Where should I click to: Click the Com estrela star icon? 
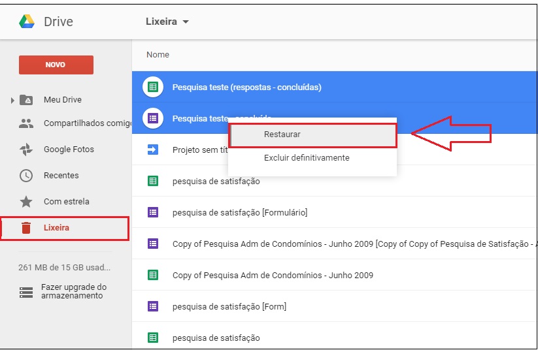(x=26, y=202)
